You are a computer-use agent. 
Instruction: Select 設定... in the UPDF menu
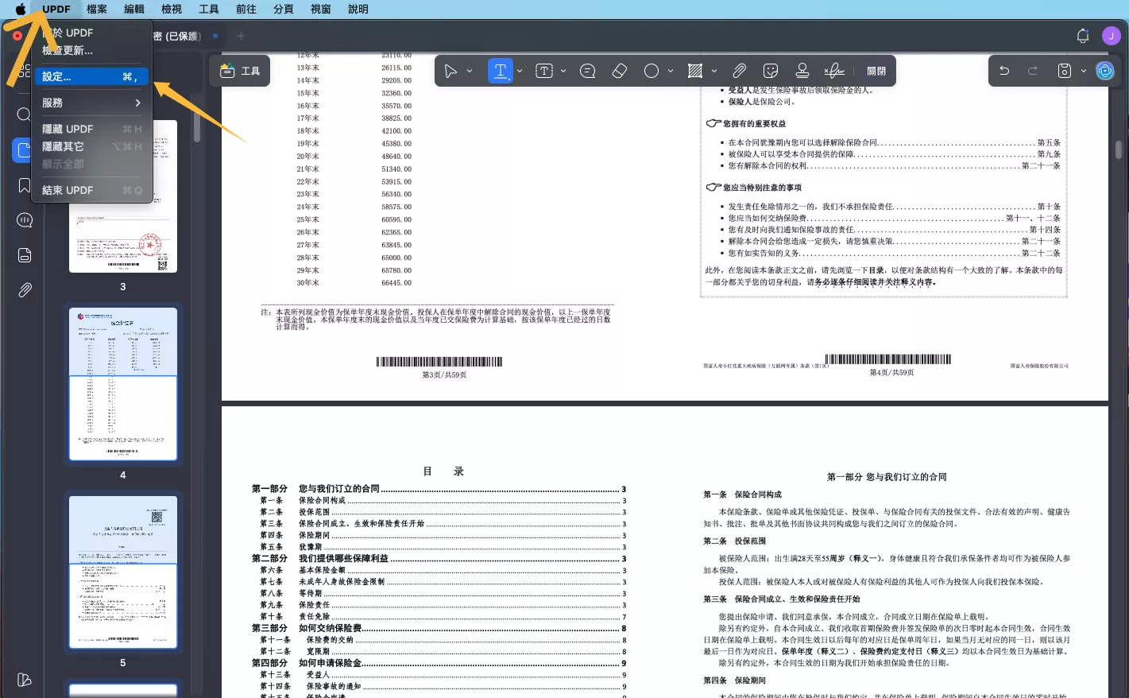(x=91, y=76)
